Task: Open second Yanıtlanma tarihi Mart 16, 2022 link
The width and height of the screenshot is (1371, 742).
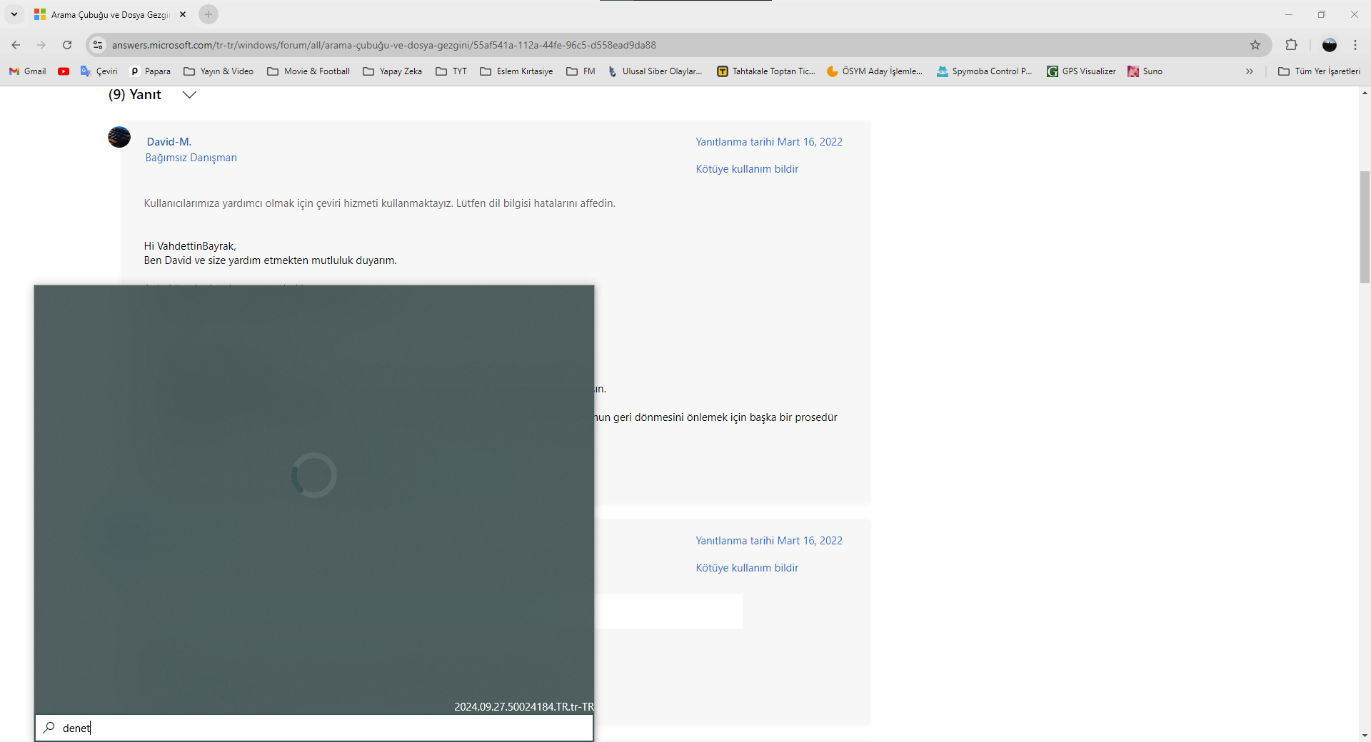Action: (769, 541)
